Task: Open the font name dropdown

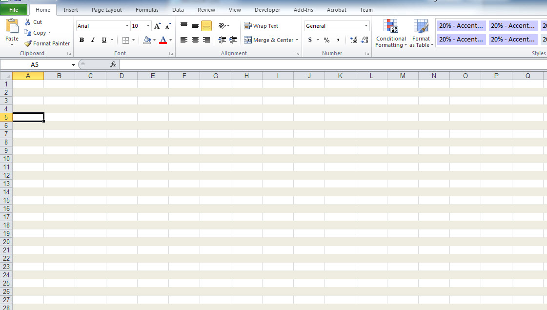Action: click(126, 25)
